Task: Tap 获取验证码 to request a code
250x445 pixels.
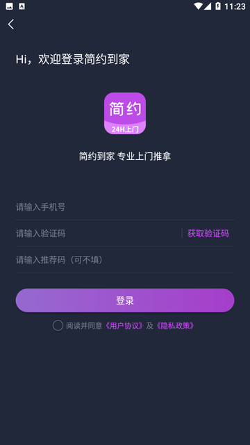Action: (208, 234)
